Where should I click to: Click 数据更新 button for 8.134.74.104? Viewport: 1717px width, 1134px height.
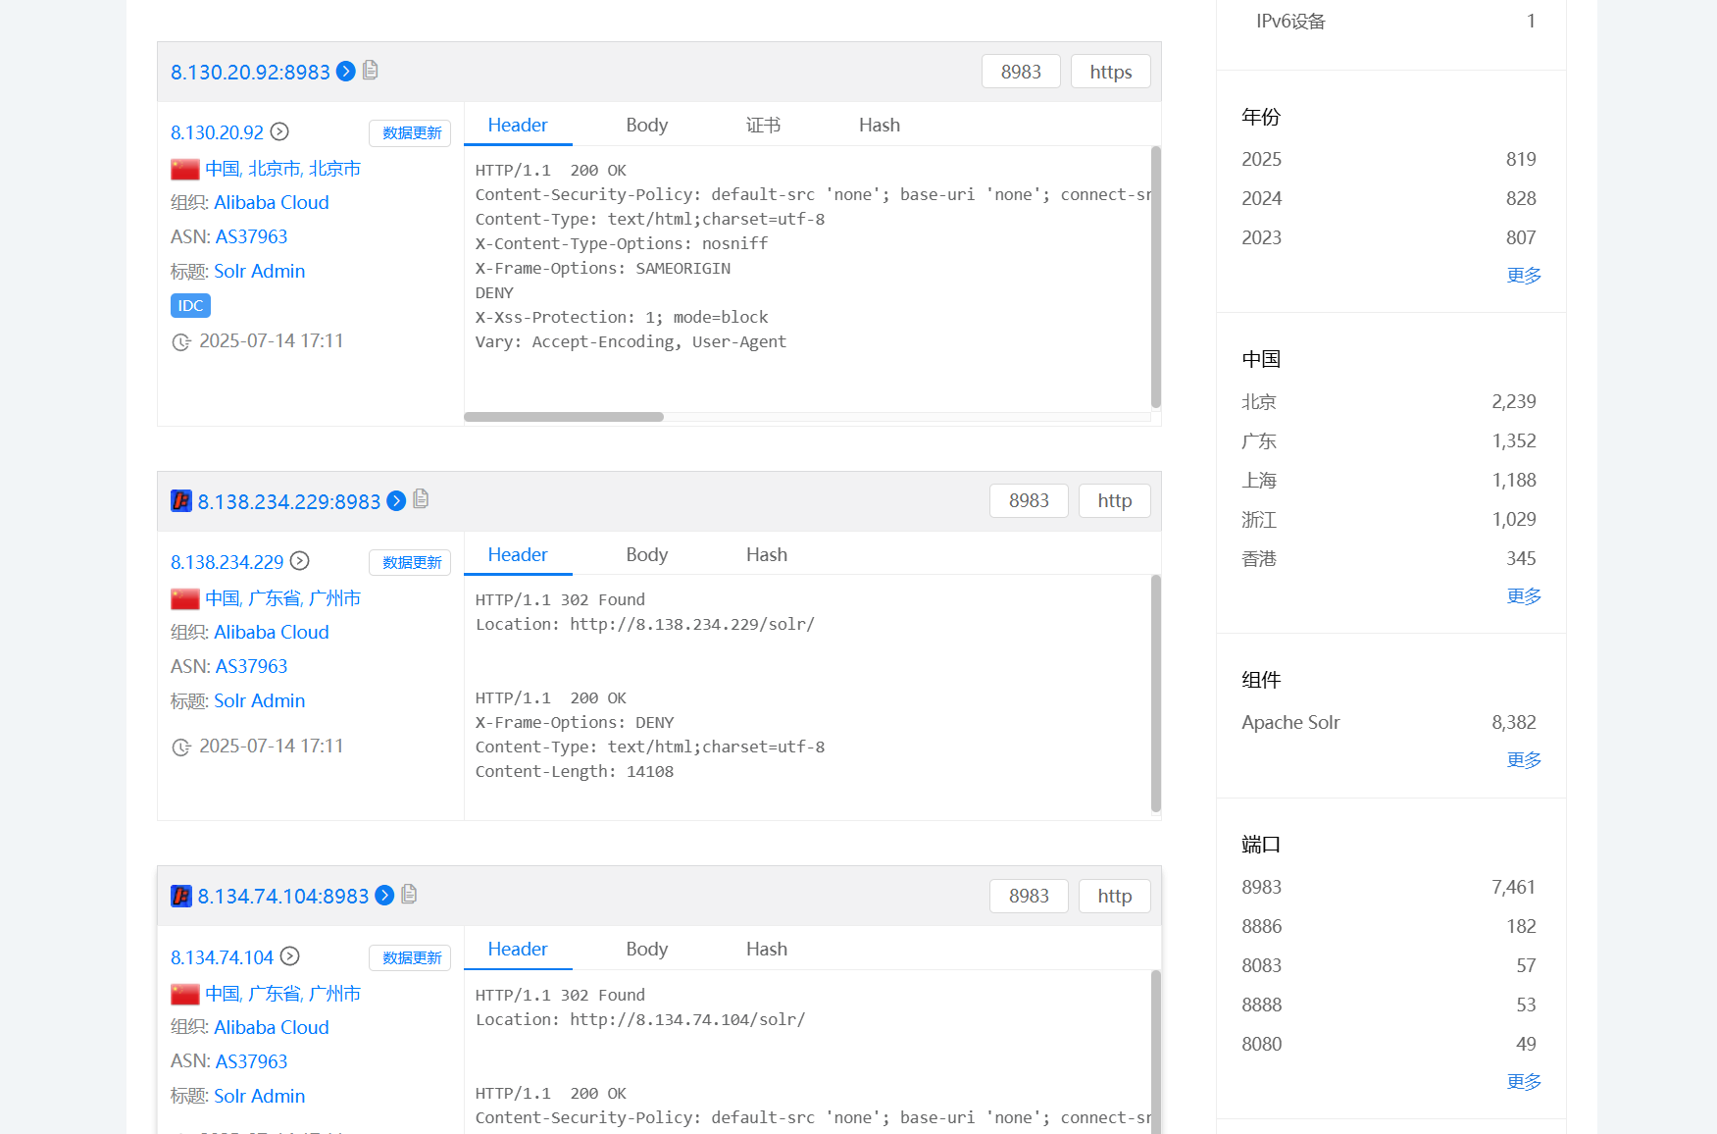point(410,958)
